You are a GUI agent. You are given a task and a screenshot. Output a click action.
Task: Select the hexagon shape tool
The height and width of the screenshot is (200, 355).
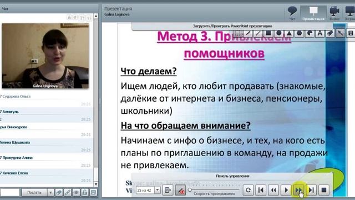[x=300, y=33]
